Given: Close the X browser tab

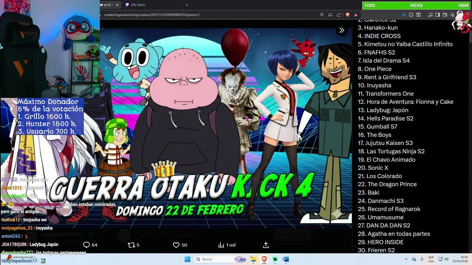Looking at the screenshot, I should [117, 5].
